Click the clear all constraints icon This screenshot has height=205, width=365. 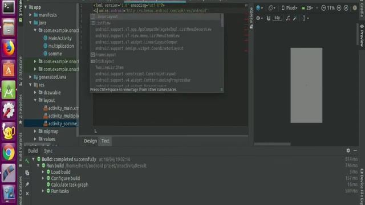(288, 18)
